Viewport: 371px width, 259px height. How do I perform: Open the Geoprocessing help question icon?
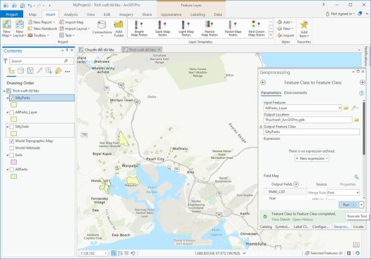pyautogui.click(x=362, y=93)
